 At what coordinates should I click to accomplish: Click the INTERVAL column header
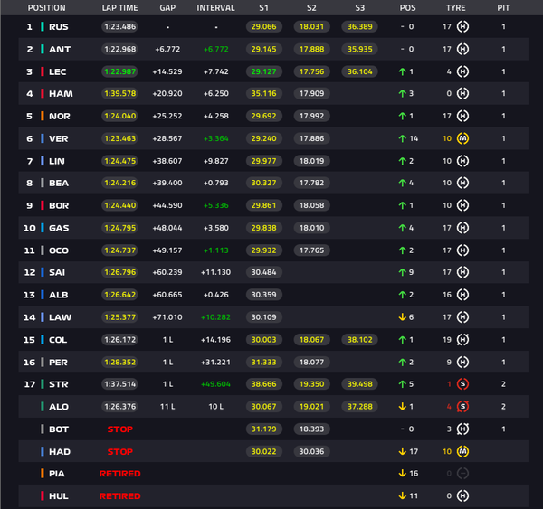point(215,7)
